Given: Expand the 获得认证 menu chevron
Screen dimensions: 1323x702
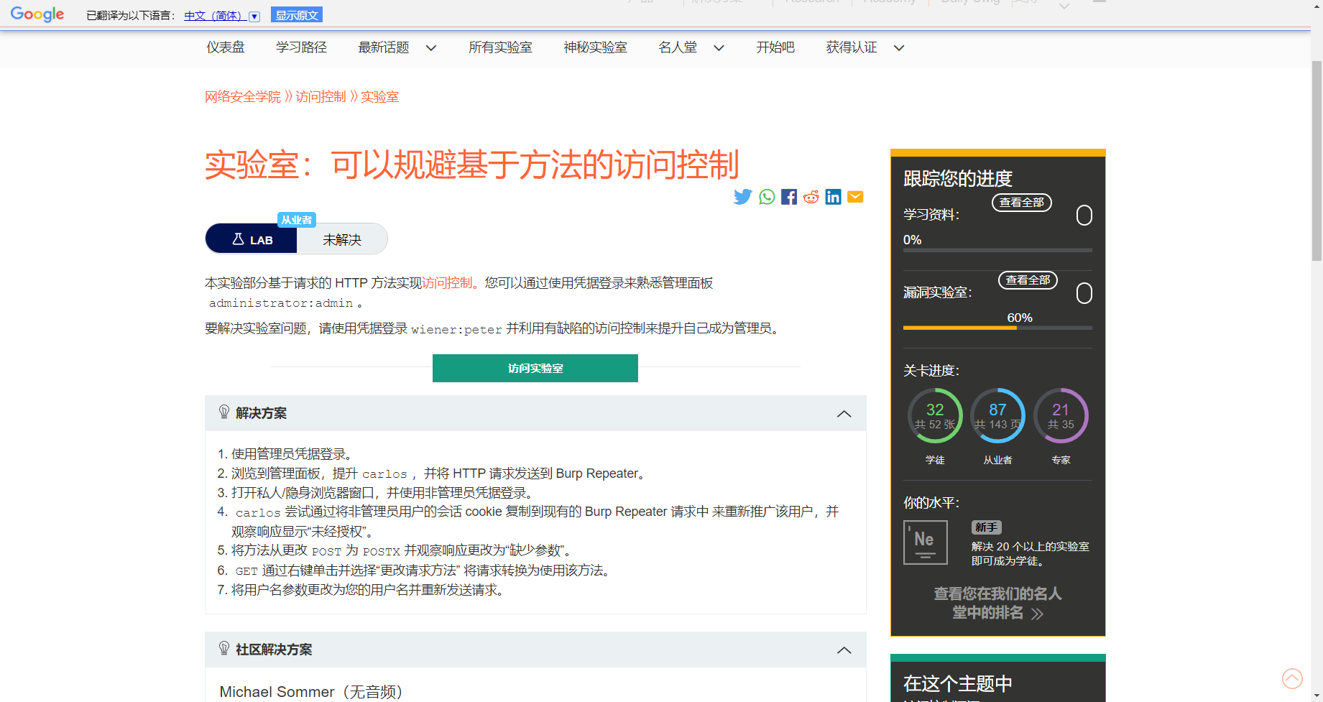Looking at the screenshot, I should click(x=898, y=48).
